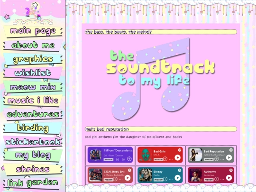Click Spotify logo on Bad Reputation card

231,150
